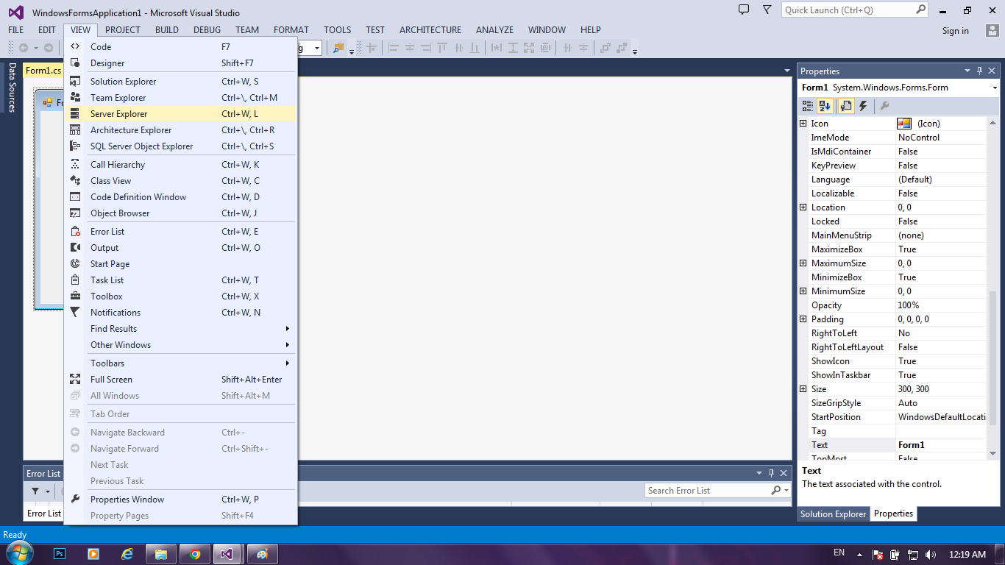Expand the Padding property
The width and height of the screenshot is (1005, 565).
click(x=803, y=319)
